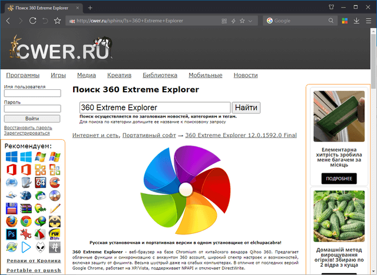
Task: Click the WinRAR books icon
Action: [x=26, y=209]
